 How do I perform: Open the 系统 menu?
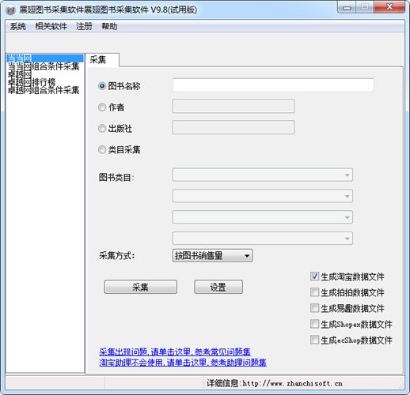point(18,26)
